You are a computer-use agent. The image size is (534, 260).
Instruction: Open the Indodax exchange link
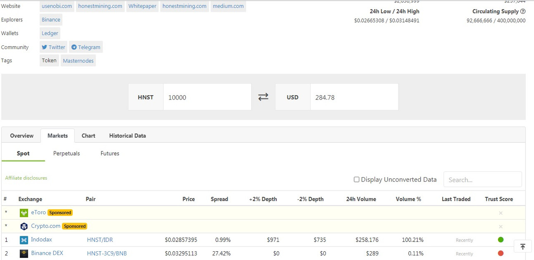(x=42, y=240)
